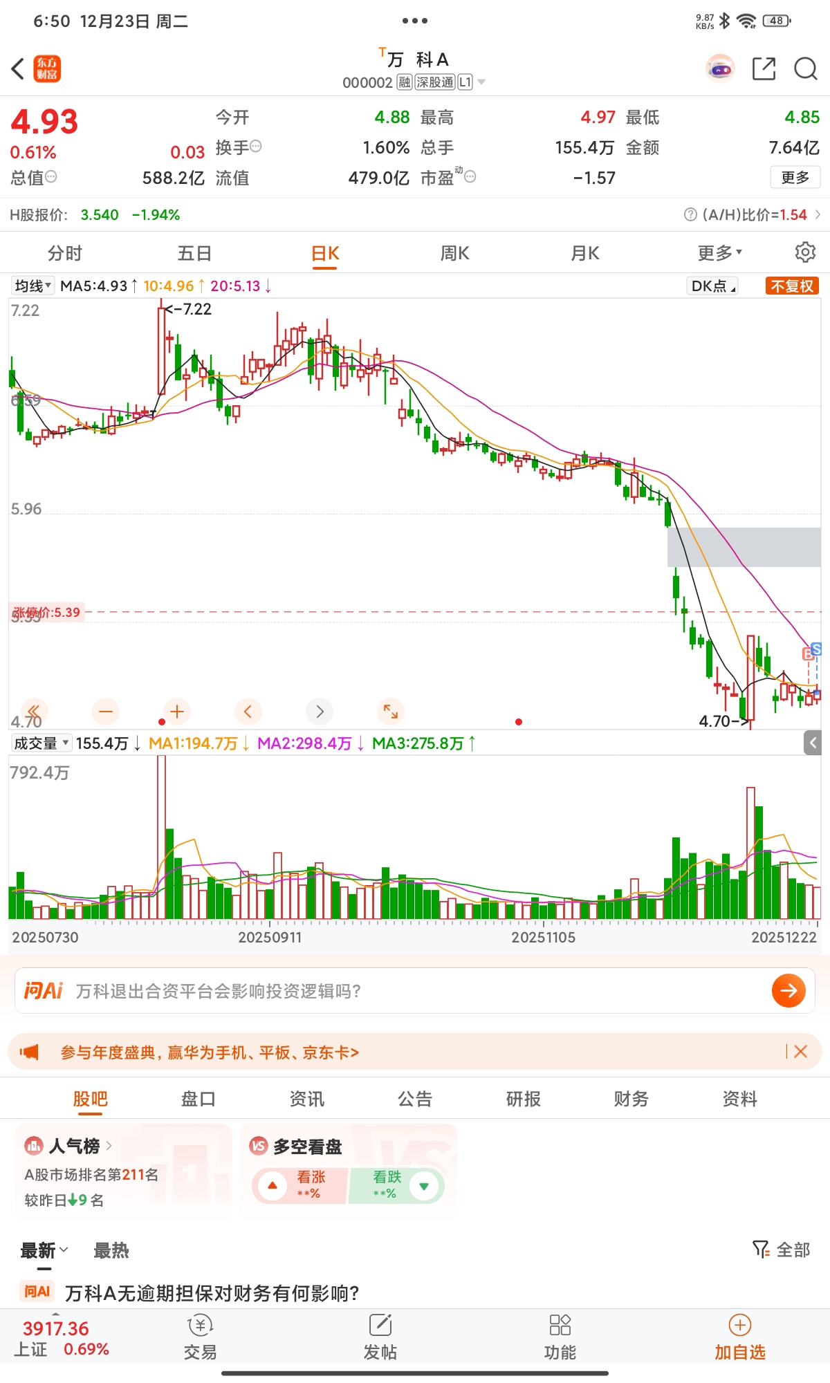Move chart left with single arrow
Image resolution: width=830 pixels, height=1383 pixels.
(x=248, y=711)
